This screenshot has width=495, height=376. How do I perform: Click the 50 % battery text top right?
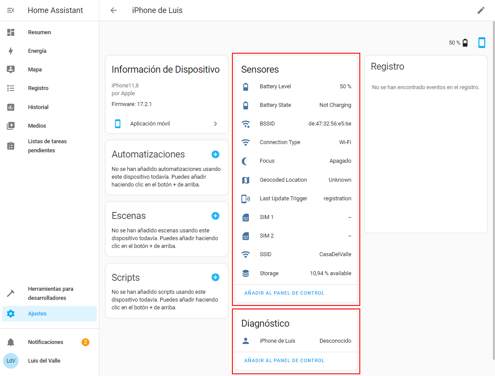tap(454, 43)
